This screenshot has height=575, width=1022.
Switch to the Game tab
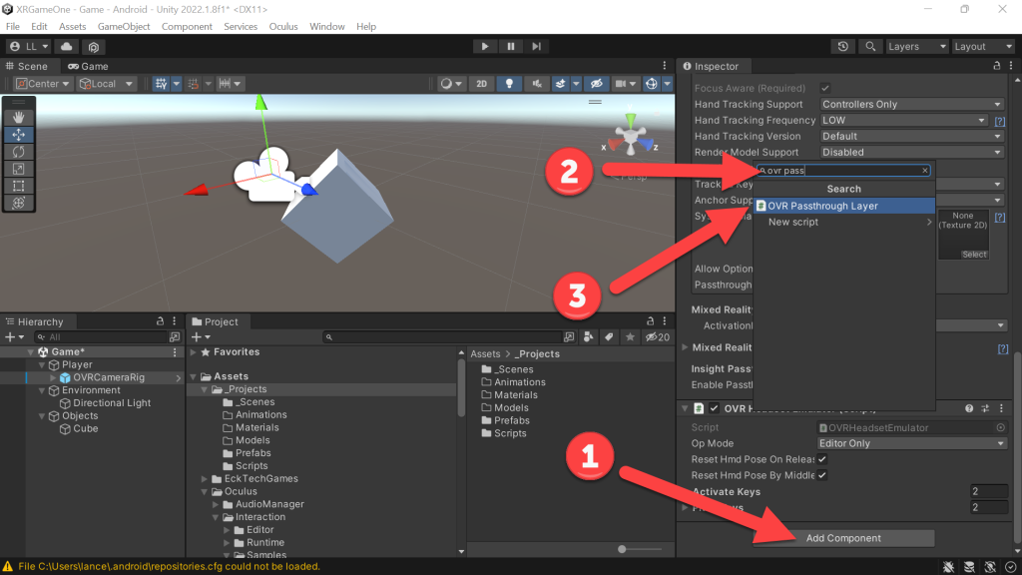point(89,67)
